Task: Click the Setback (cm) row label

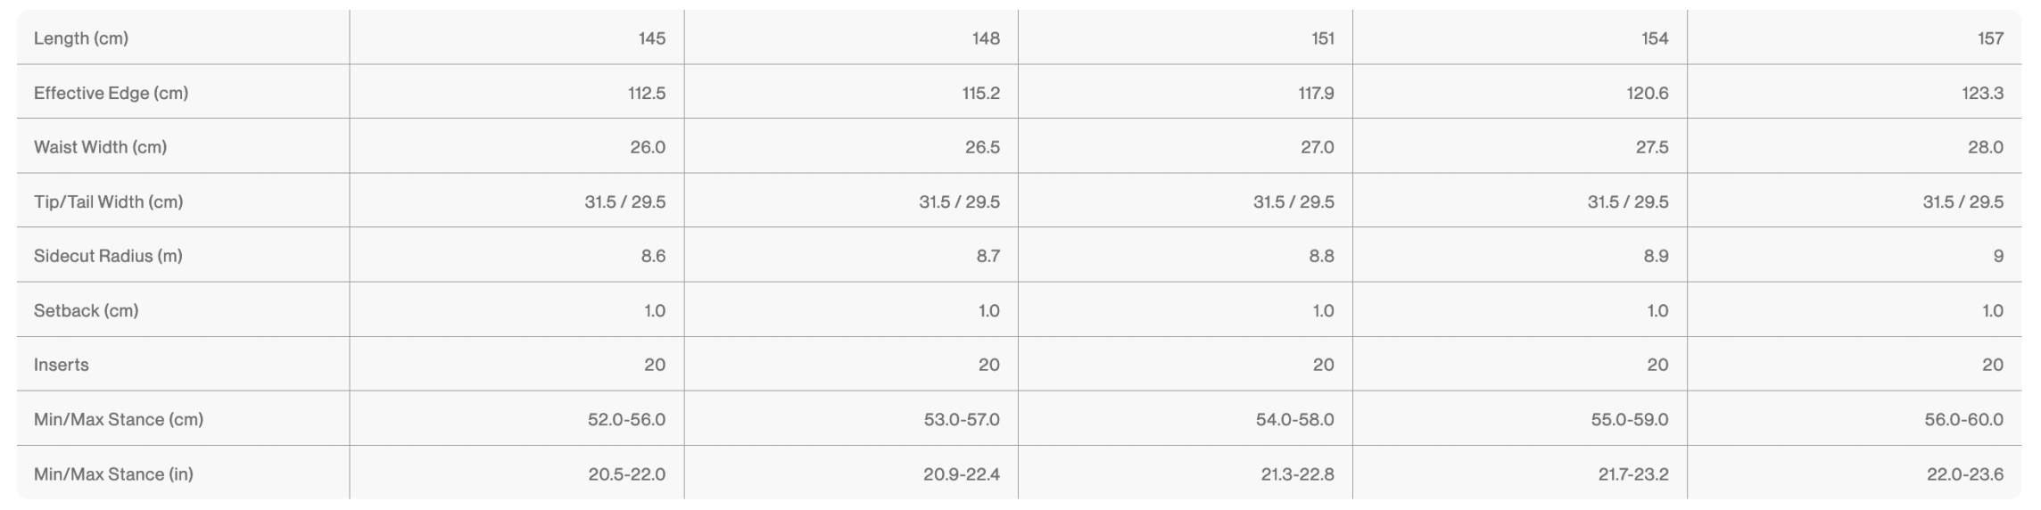Action: (x=86, y=310)
